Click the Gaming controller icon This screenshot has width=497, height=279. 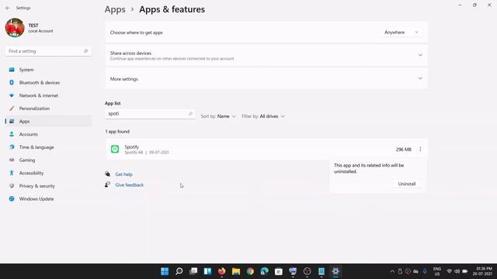tap(12, 160)
